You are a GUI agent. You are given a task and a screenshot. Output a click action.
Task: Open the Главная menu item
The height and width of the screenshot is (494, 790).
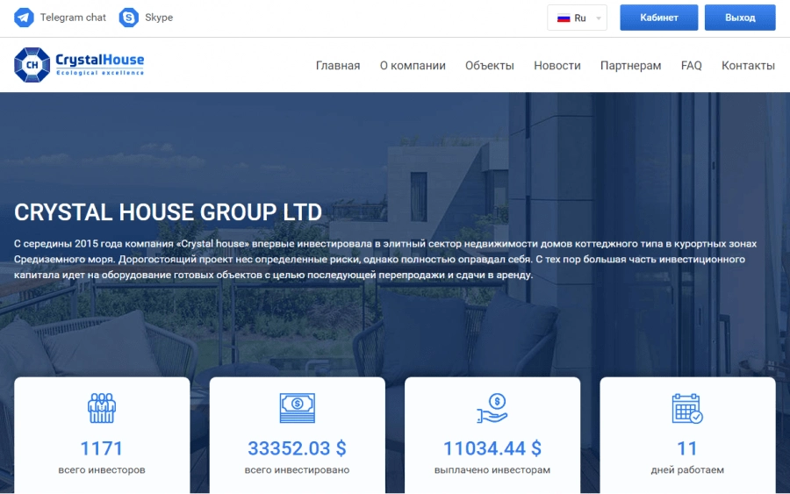pyautogui.click(x=338, y=66)
